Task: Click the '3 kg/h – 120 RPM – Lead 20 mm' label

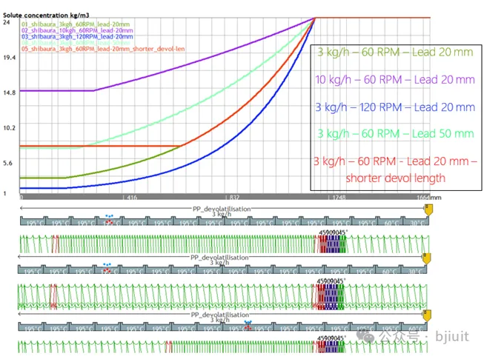Action: [x=396, y=107]
